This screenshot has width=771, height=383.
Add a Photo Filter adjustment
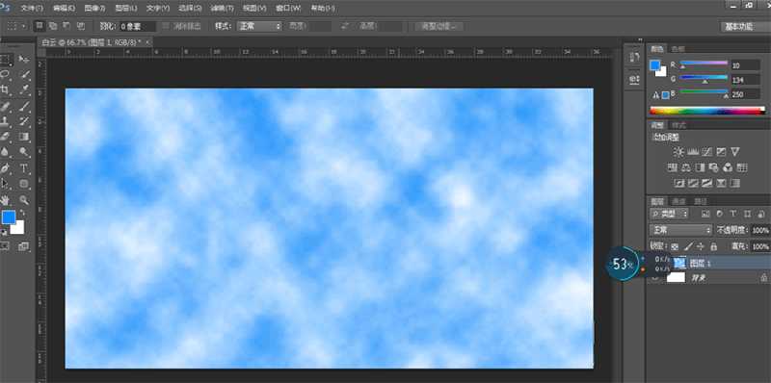[x=714, y=167]
